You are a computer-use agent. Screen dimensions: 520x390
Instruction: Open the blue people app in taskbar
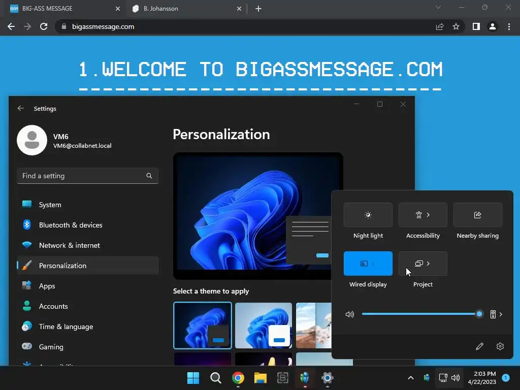point(305,378)
